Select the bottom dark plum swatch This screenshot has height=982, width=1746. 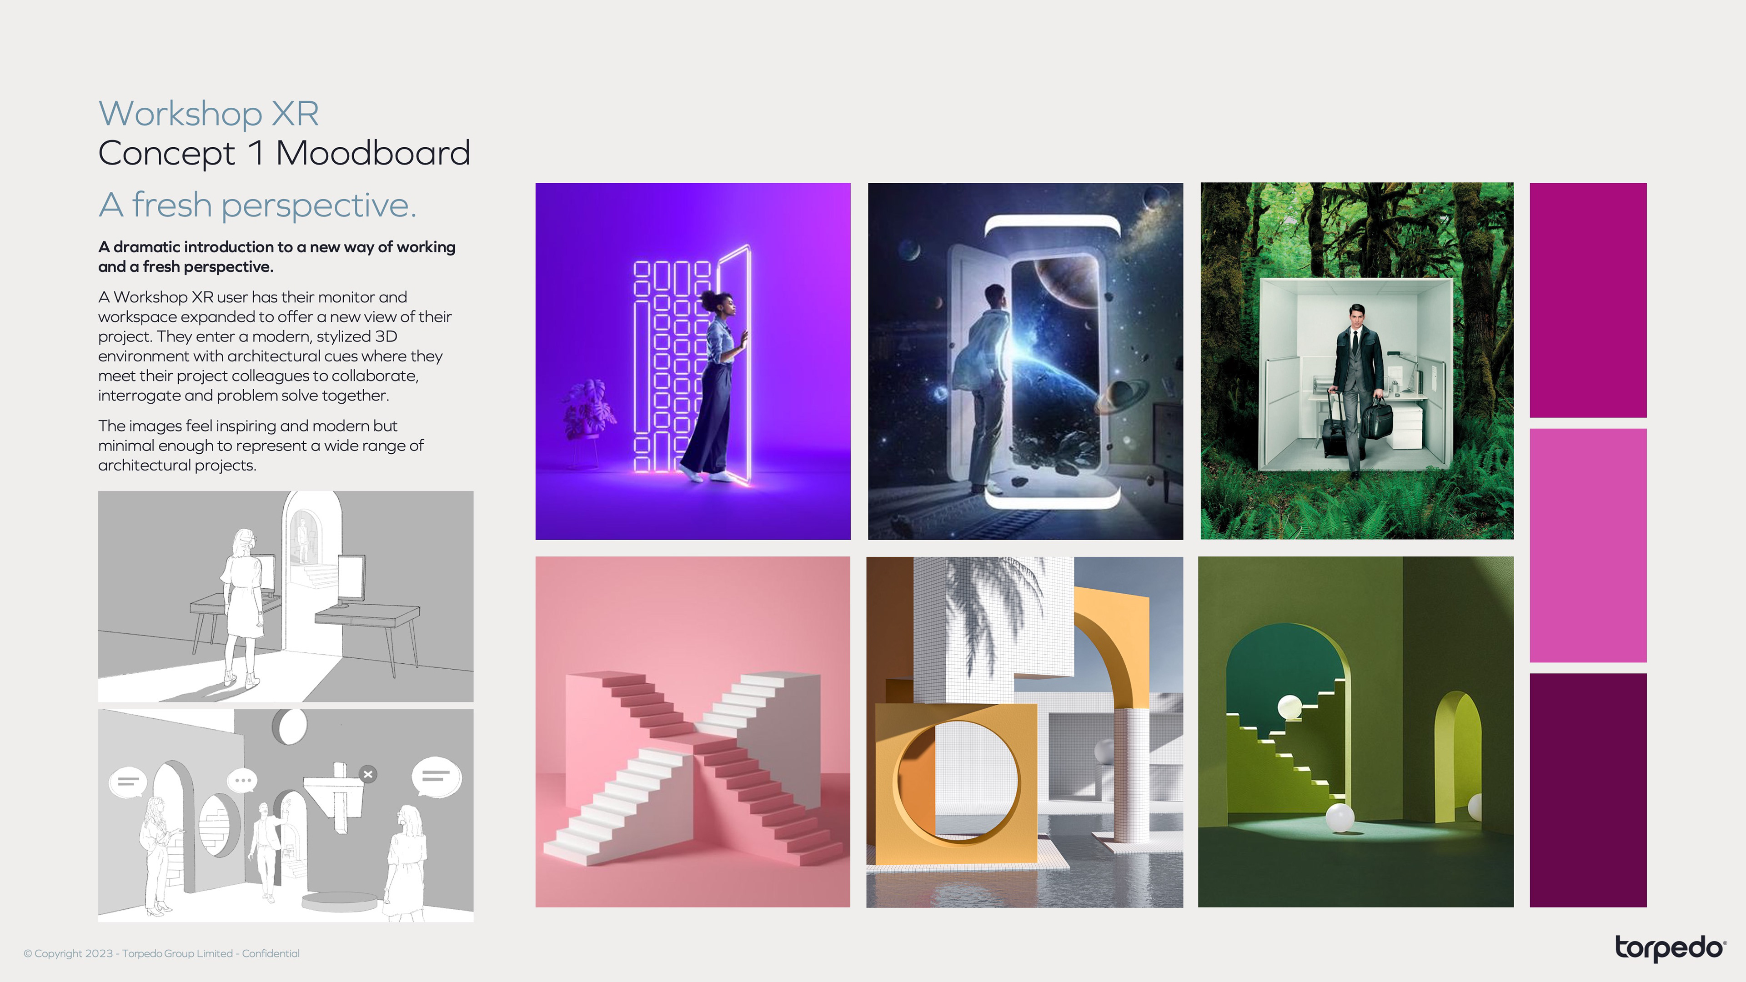tap(1587, 790)
